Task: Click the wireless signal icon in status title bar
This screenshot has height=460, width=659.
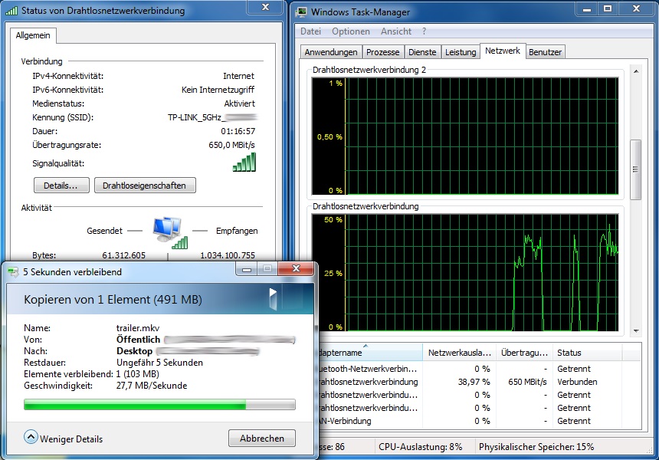Action: (x=11, y=11)
